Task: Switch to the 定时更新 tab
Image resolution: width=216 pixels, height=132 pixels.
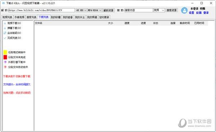Action: point(104,17)
